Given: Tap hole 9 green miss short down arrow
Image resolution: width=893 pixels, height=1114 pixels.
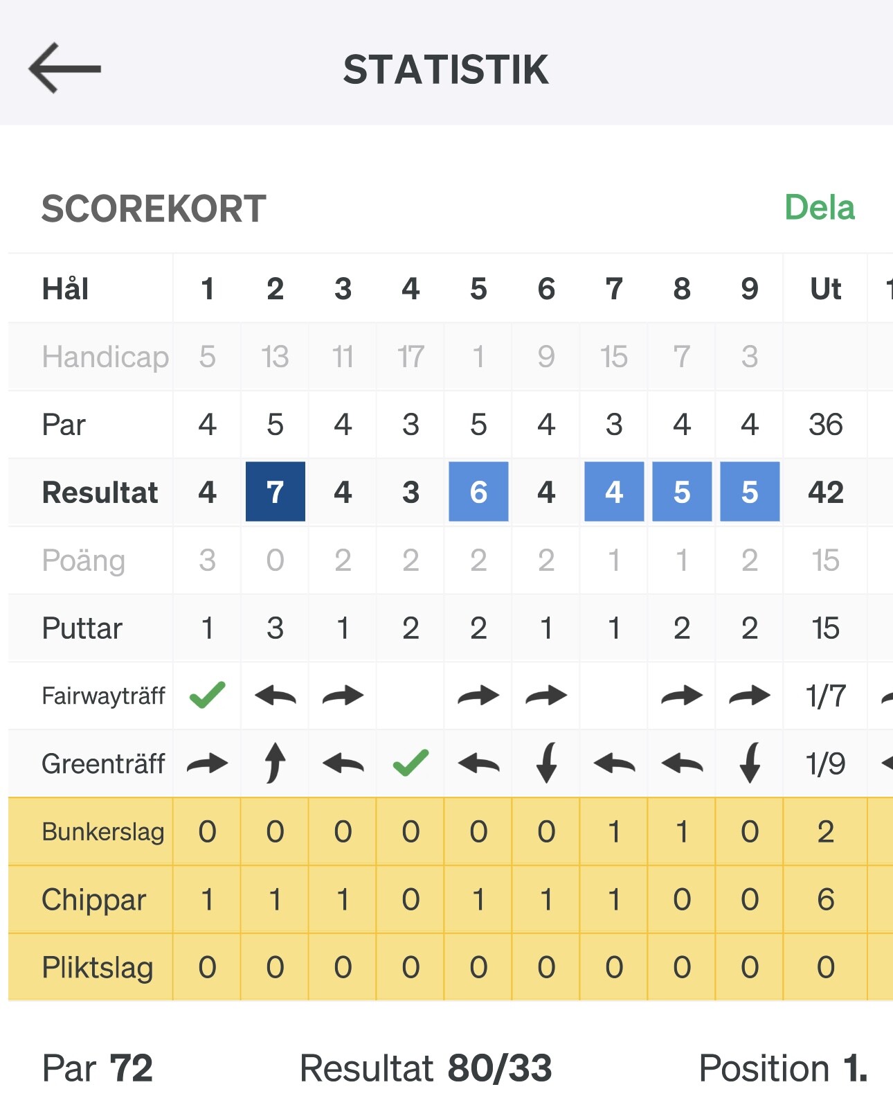Looking at the screenshot, I should [x=750, y=763].
